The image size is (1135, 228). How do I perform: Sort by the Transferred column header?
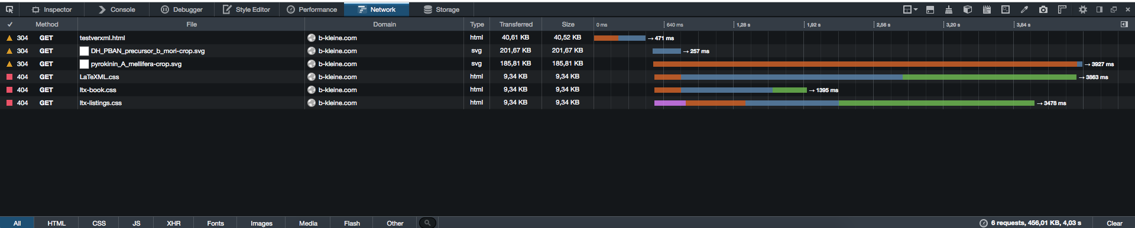click(515, 24)
